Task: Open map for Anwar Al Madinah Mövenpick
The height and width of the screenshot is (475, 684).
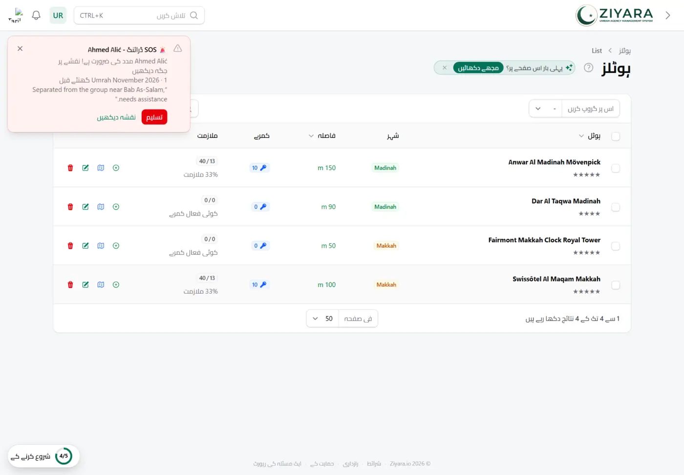Action: (x=101, y=168)
